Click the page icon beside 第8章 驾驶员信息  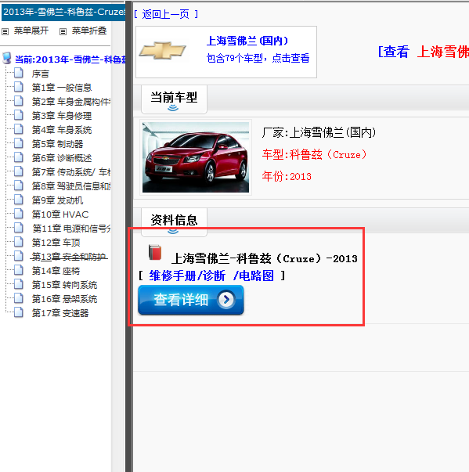click(x=19, y=186)
